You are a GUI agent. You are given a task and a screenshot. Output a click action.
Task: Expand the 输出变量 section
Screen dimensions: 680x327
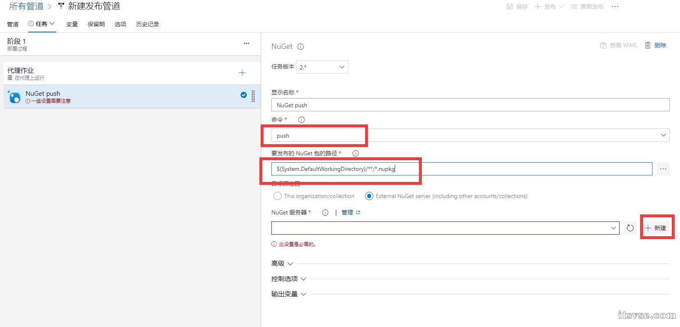pyautogui.click(x=289, y=294)
